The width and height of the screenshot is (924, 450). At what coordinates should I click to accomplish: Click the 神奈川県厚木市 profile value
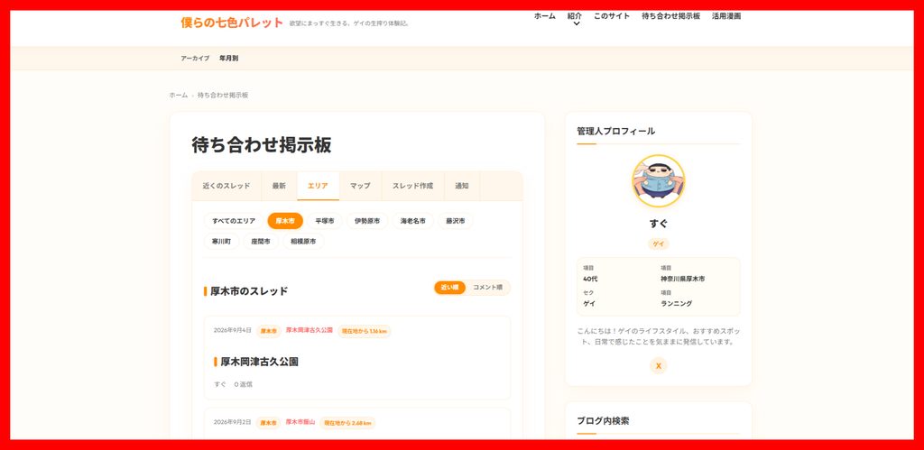pos(682,280)
